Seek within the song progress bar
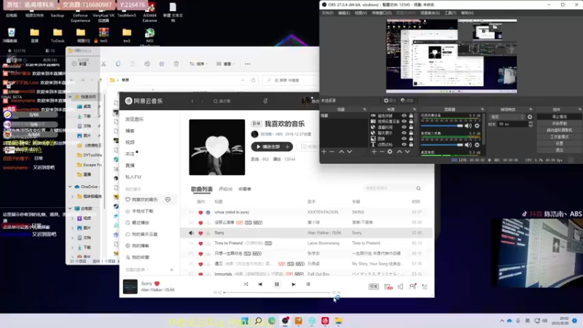583x328 pixels. click(277, 292)
